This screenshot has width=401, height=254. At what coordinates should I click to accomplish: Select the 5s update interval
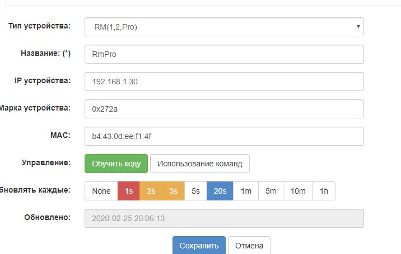[x=195, y=191]
